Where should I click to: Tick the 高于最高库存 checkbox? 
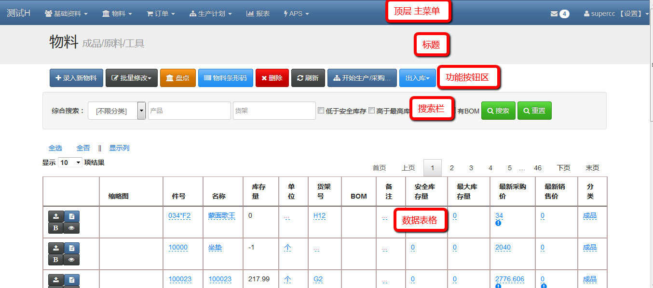[x=371, y=111]
